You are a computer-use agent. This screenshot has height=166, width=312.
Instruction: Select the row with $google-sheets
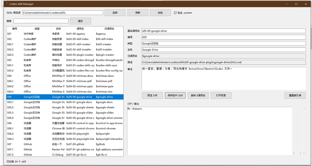click(x=65, y=107)
